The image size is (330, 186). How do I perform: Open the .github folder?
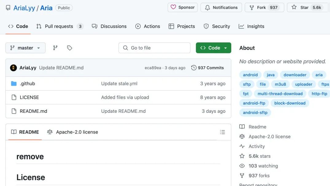(x=27, y=83)
